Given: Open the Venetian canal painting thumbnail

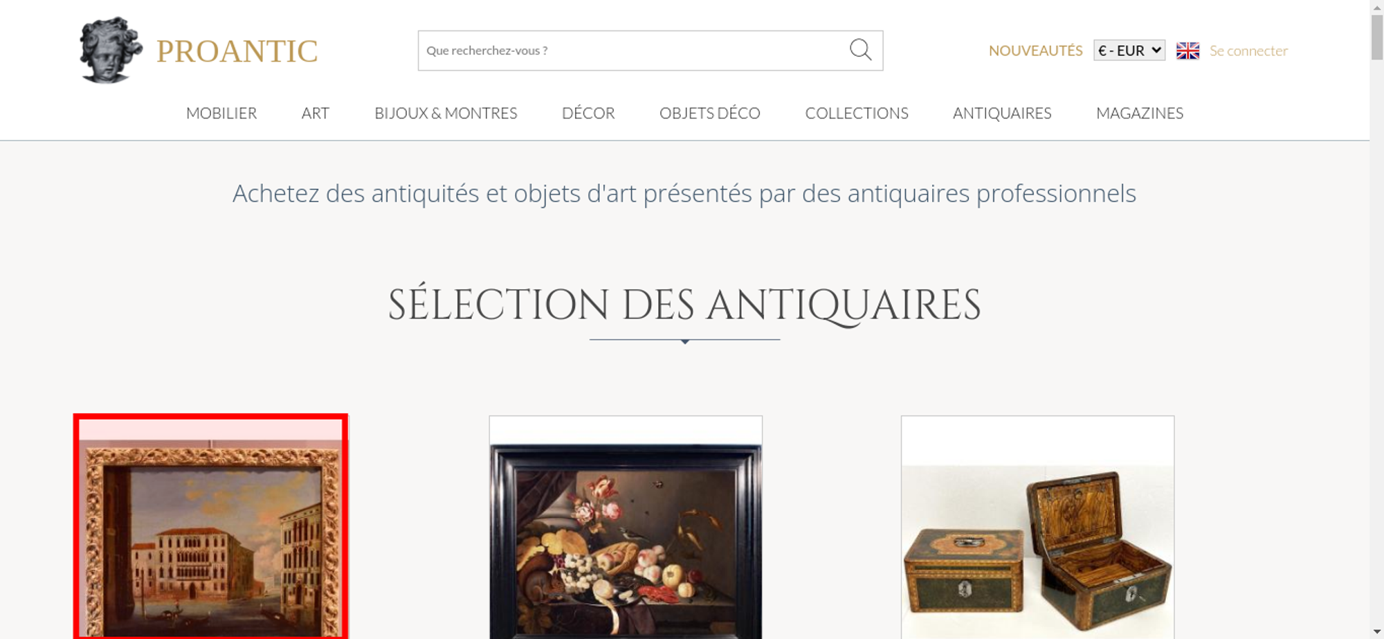Looking at the screenshot, I should point(210,527).
